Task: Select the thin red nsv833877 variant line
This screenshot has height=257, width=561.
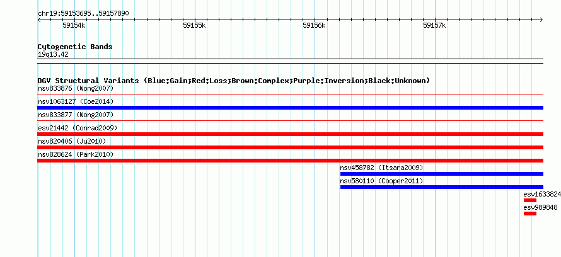Action: click(290, 121)
